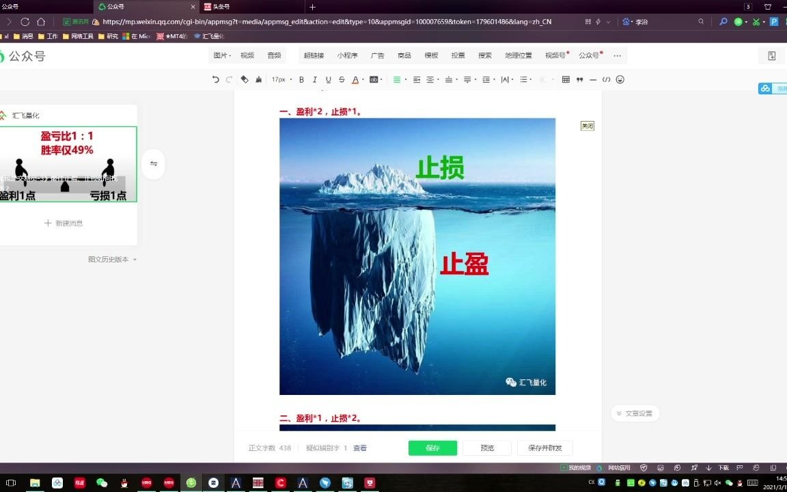
Task: Apply strikethrough formatting
Action: point(342,79)
